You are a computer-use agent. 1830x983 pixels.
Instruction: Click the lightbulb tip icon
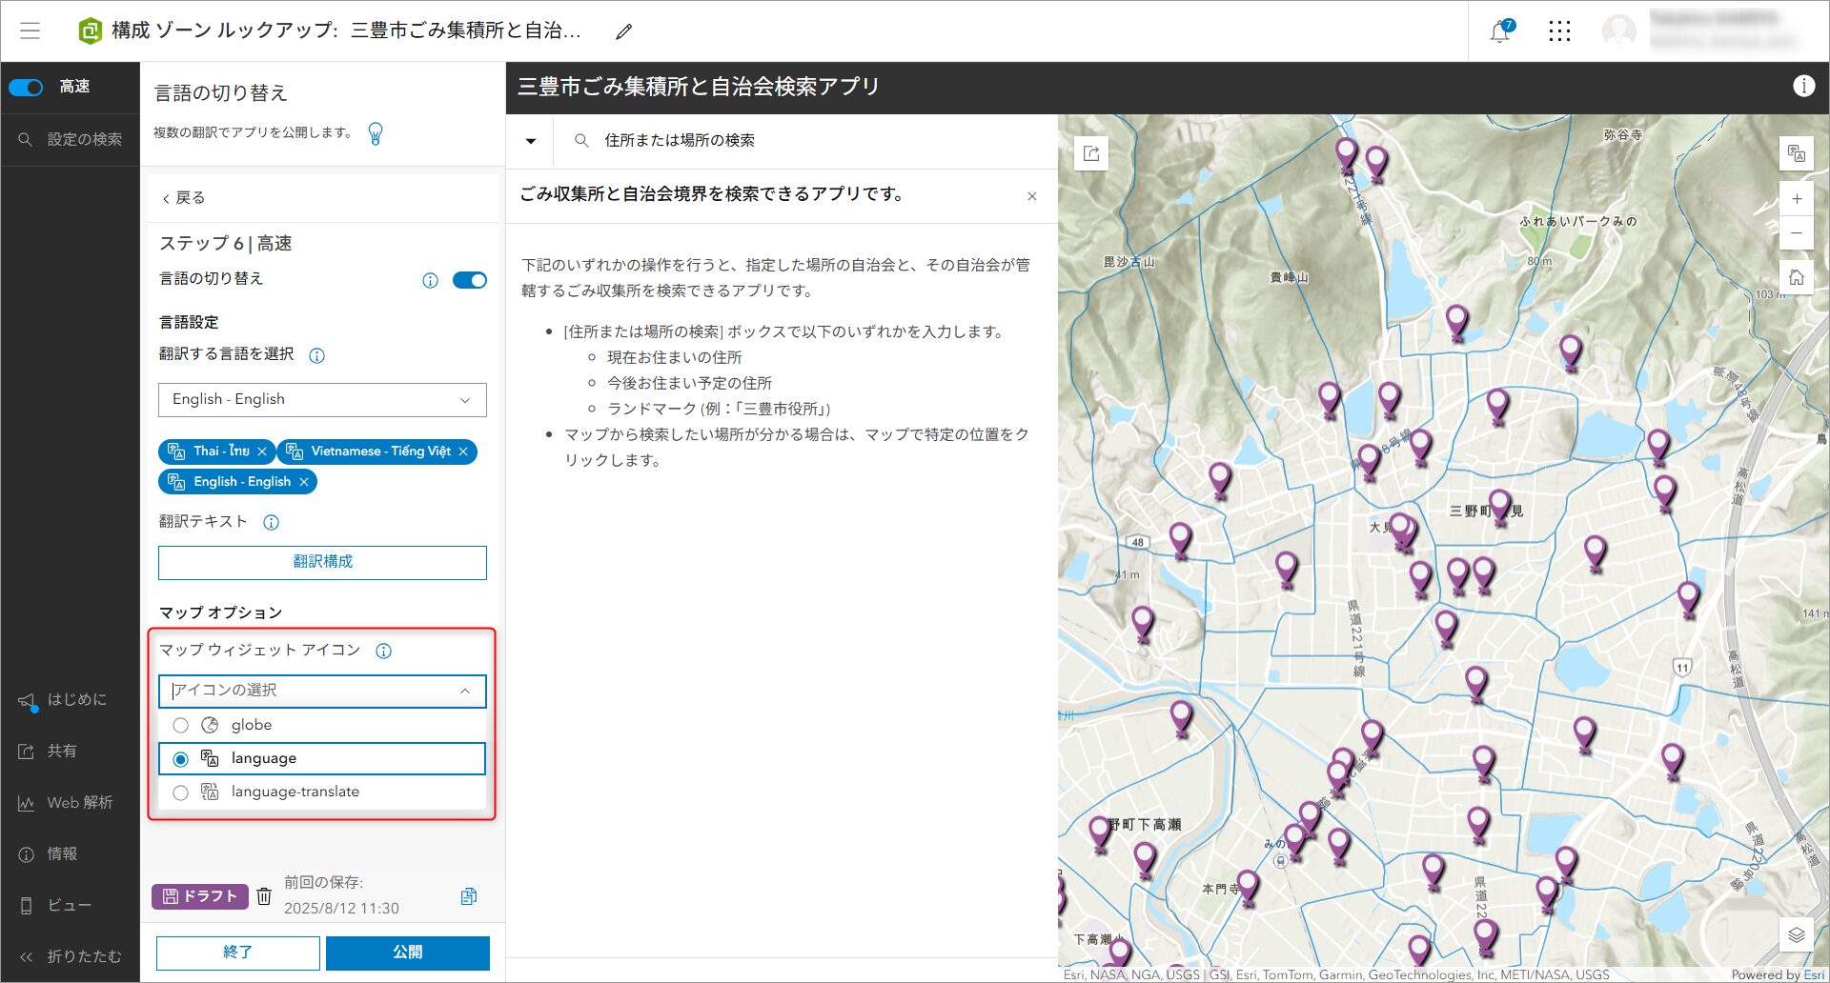pos(376,133)
